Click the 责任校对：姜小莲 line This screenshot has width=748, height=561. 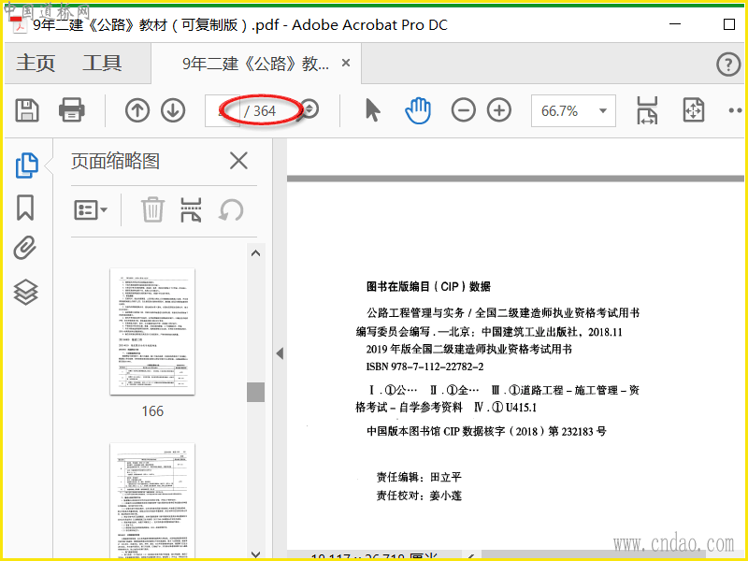[x=419, y=496]
